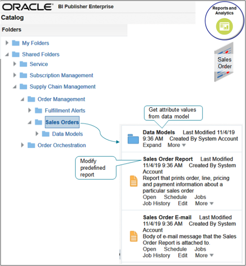Open the Sales Order E-mail report
The height and width of the screenshot is (266, 246).
pyautogui.click(x=149, y=249)
